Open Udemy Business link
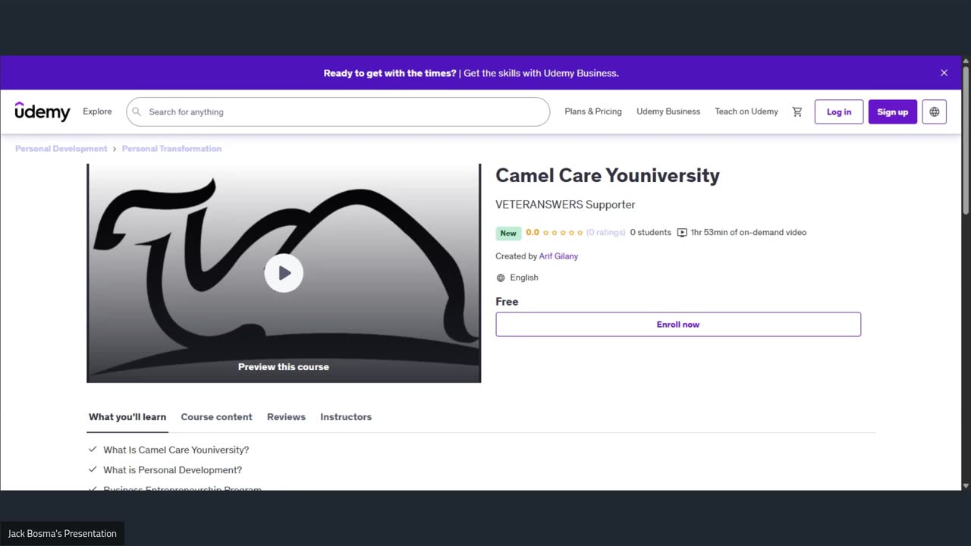Screen dimensions: 971x546 [668, 111]
